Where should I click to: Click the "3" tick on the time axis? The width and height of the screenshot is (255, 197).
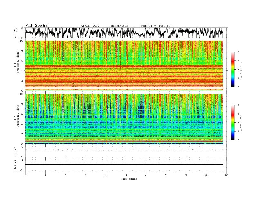pyautogui.click(x=86, y=175)
